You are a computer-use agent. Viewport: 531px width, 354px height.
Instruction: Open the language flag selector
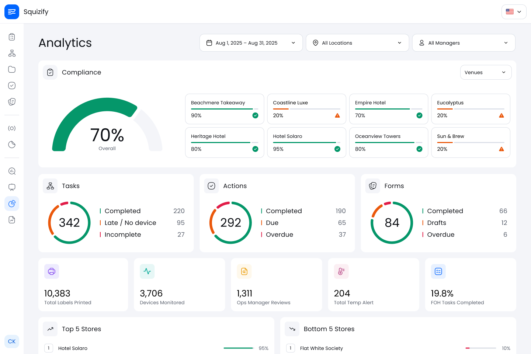point(514,12)
